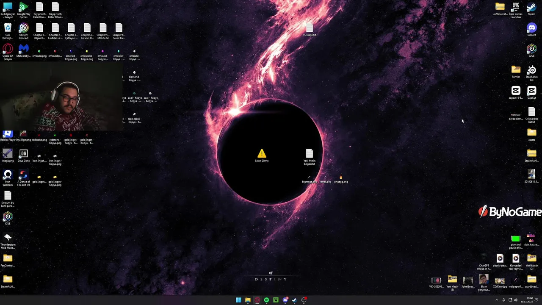The image size is (542, 305).
Task: Launch Ubisoft Connect from the desktop
Action: [x=23, y=31]
